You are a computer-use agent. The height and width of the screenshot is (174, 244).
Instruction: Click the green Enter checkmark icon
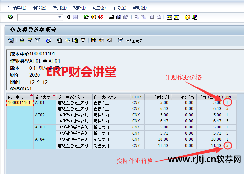coord(11,17)
